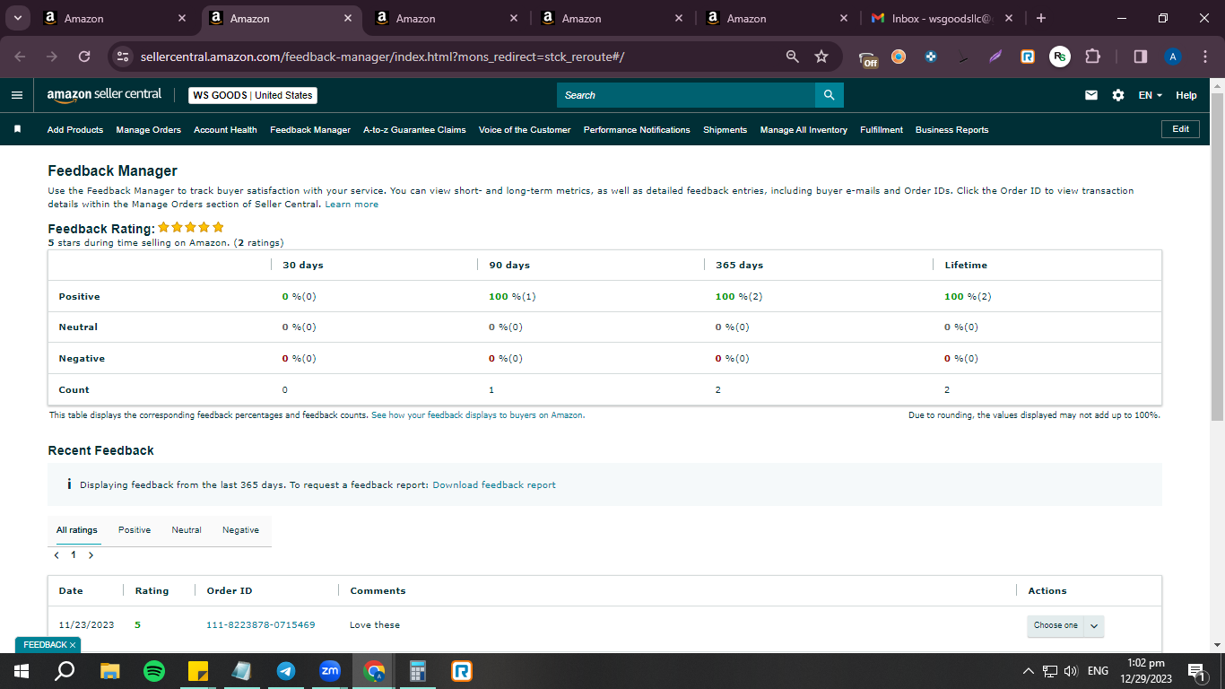
Task: Click the orange circle extension icon
Action: tap(899, 57)
